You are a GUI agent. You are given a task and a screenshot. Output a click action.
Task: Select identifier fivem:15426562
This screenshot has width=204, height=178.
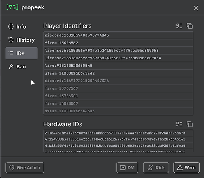coord(118,43)
